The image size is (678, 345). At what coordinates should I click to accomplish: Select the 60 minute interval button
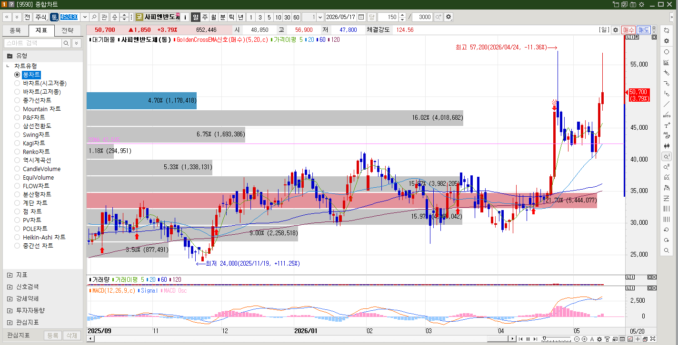click(x=296, y=17)
